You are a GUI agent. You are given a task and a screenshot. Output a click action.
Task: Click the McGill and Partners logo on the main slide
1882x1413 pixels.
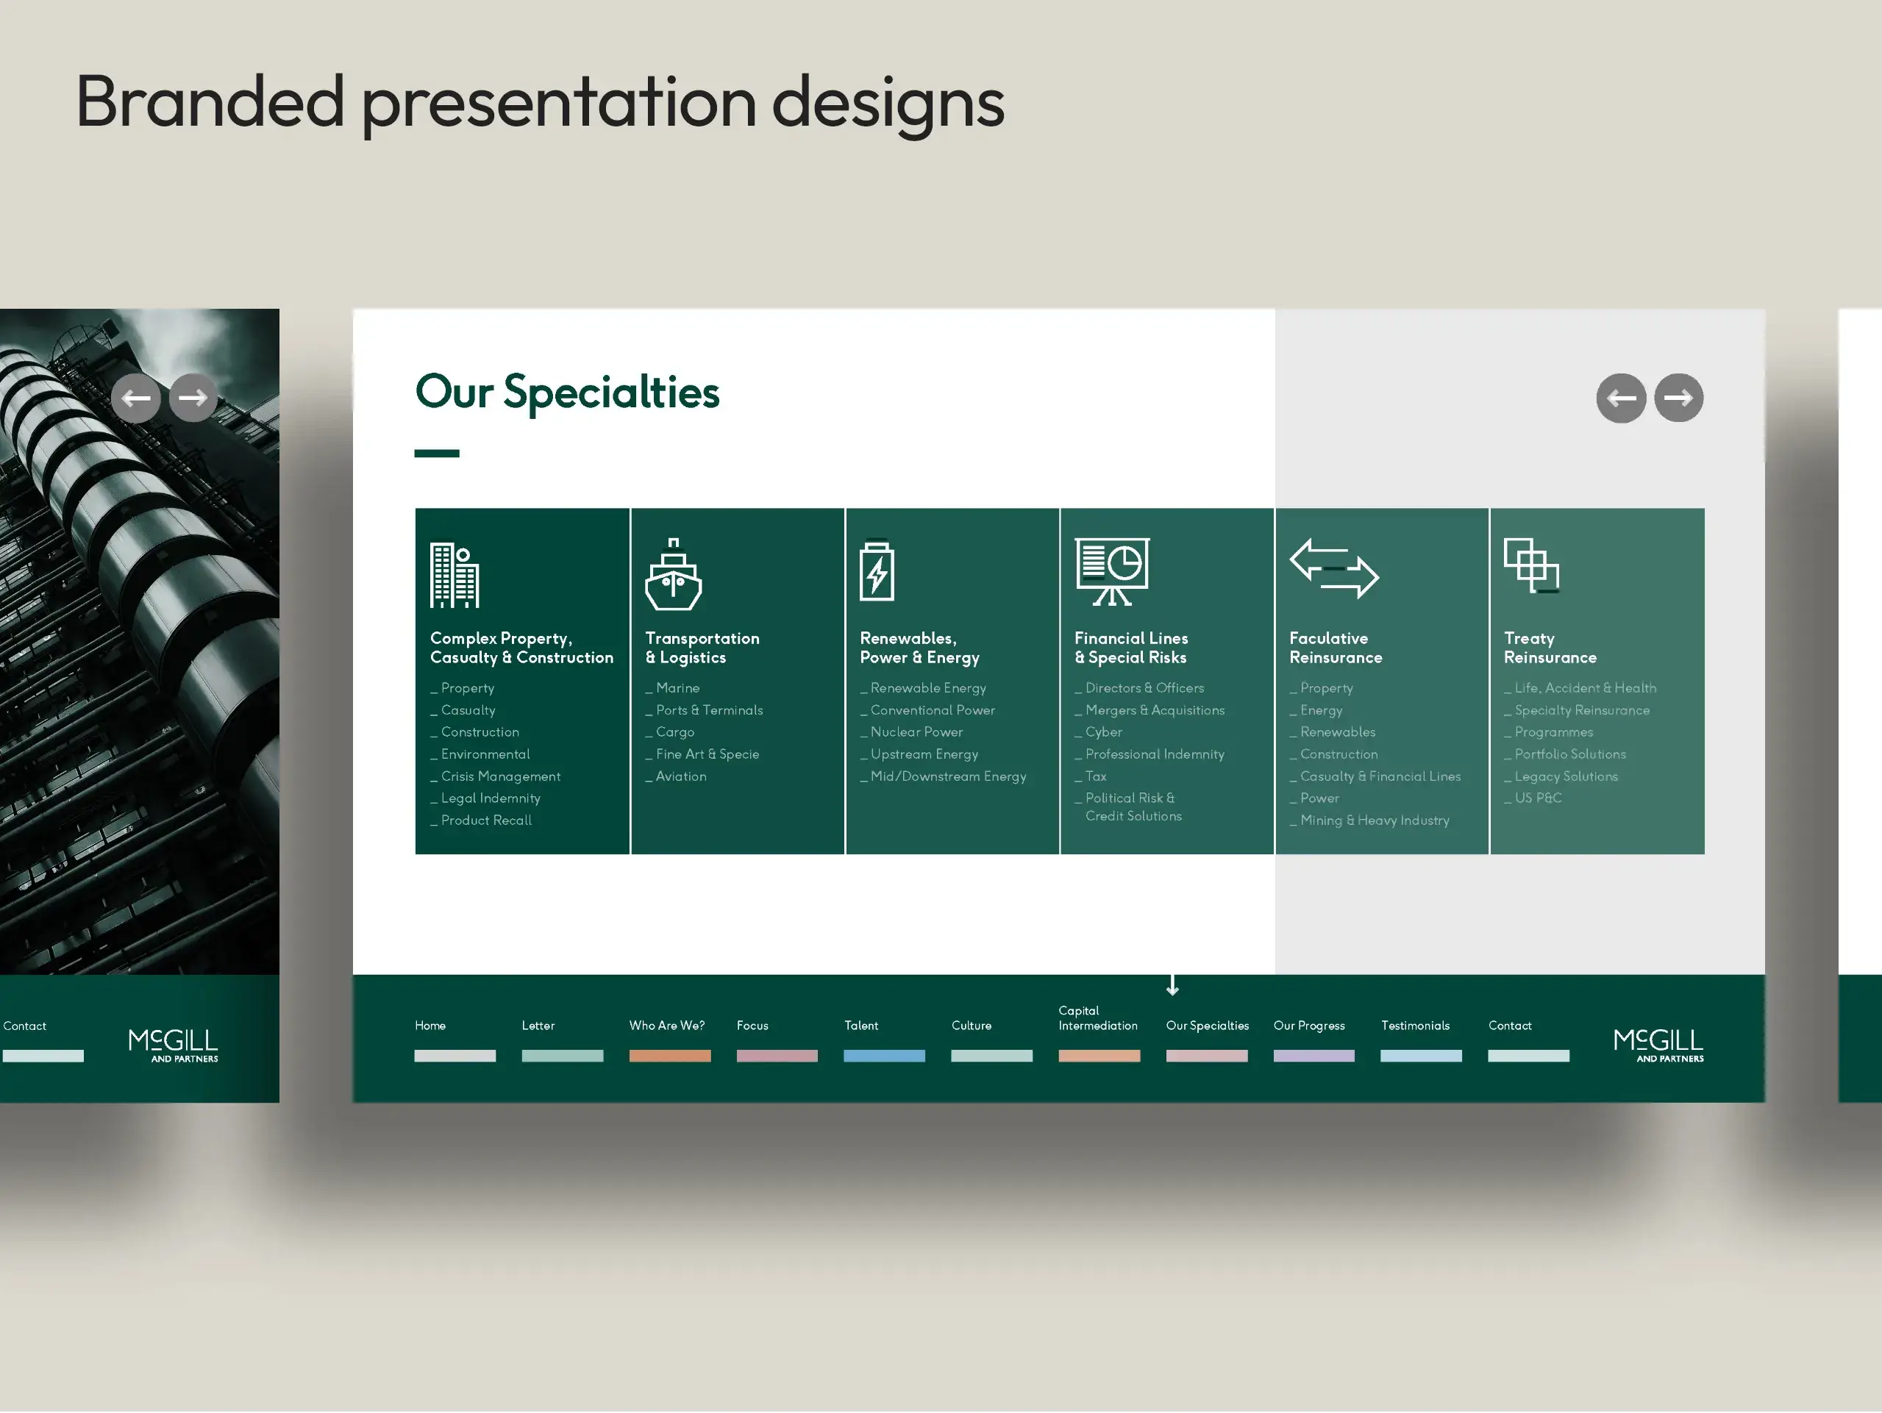[1658, 1045]
